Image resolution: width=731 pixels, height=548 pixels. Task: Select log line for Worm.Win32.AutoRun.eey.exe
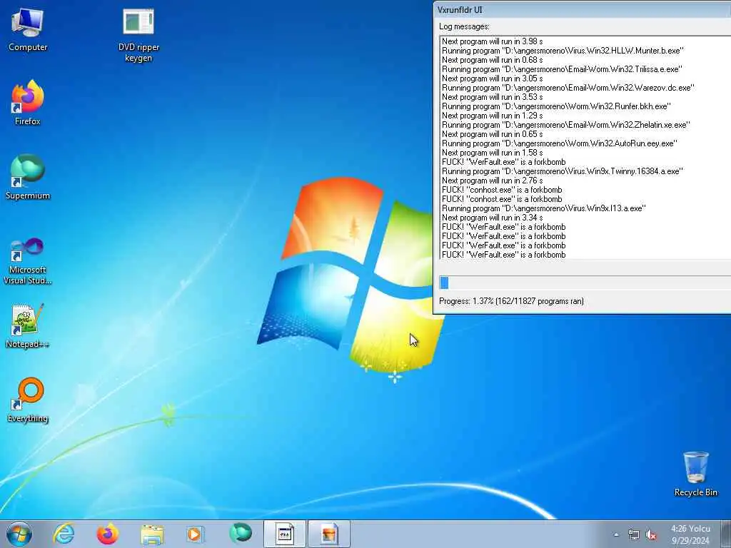560,143
